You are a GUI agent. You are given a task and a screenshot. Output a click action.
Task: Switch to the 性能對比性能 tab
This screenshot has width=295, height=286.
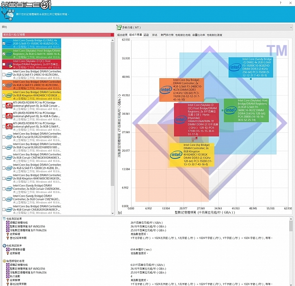coord(183,35)
